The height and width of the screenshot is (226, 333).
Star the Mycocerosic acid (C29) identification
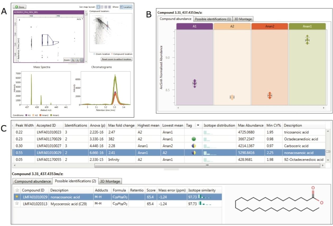(17, 203)
